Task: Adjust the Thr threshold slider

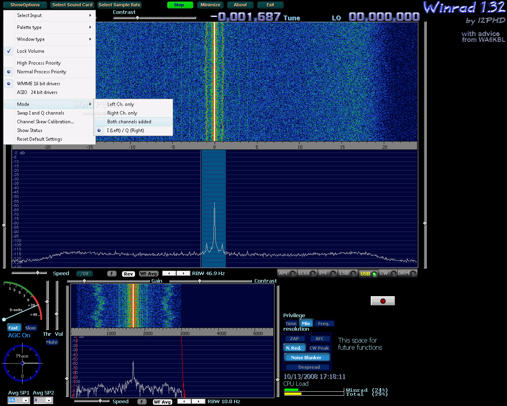Action: click(47, 302)
